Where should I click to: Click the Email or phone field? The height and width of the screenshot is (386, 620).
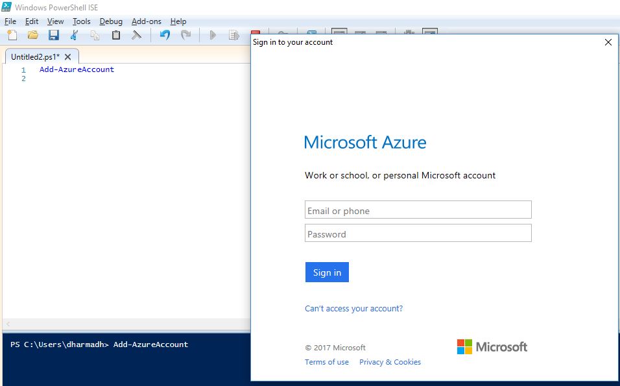point(418,210)
